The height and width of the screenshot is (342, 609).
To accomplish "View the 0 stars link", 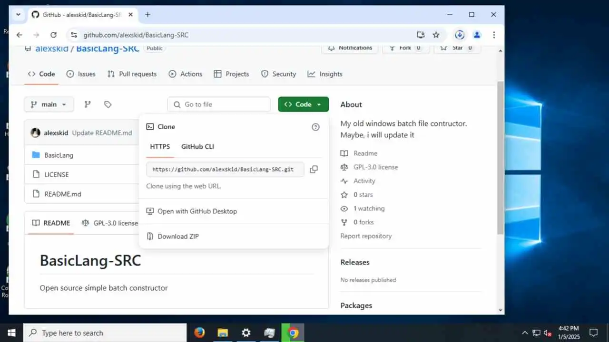I will 363,195.
